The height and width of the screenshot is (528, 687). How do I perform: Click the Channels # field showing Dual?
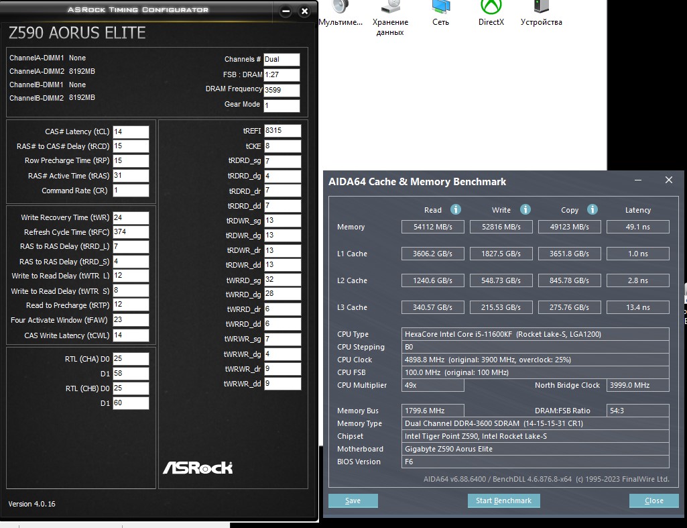pyautogui.click(x=282, y=60)
